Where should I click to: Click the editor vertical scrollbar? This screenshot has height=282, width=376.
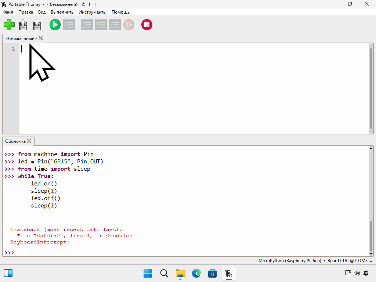click(x=371, y=88)
